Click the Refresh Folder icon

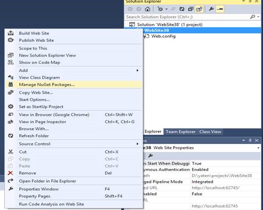click(x=11, y=136)
